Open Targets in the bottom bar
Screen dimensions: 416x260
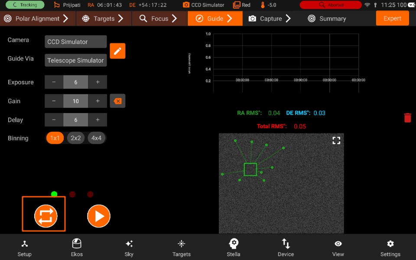182,248
